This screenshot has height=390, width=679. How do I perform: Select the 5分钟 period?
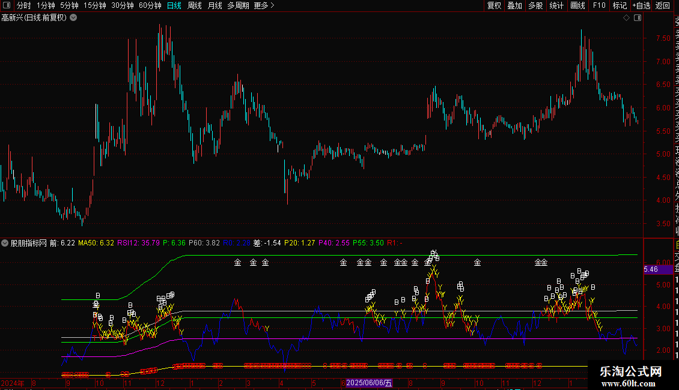pyautogui.click(x=69, y=5)
